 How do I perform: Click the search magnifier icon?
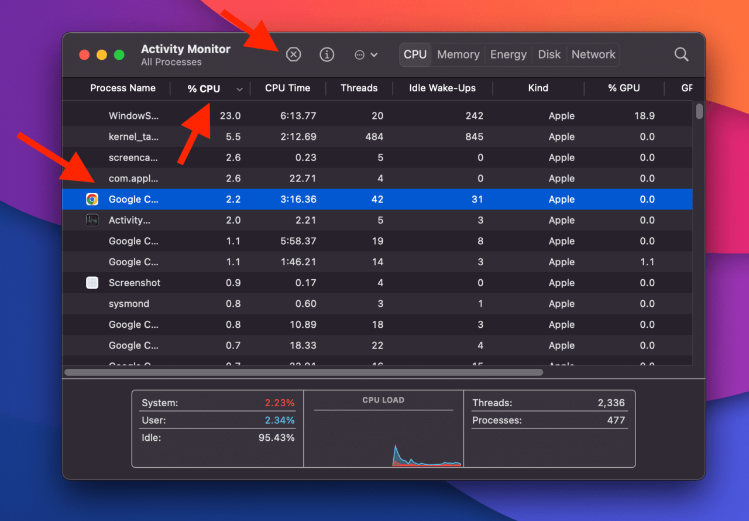point(681,54)
